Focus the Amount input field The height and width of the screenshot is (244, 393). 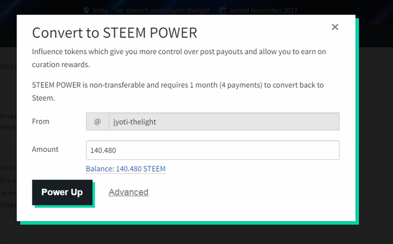coord(212,150)
